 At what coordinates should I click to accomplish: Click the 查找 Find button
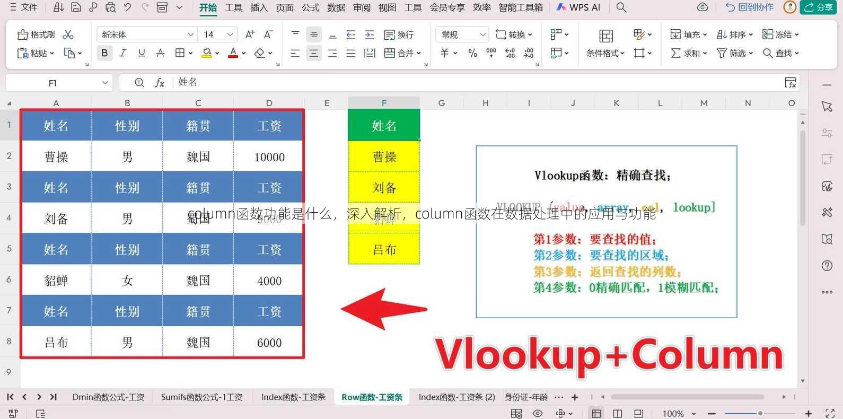click(780, 53)
